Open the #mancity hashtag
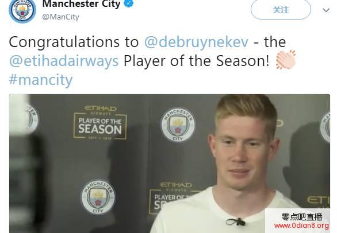The height and width of the screenshot is (233, 337). click(x=41, y=80)
